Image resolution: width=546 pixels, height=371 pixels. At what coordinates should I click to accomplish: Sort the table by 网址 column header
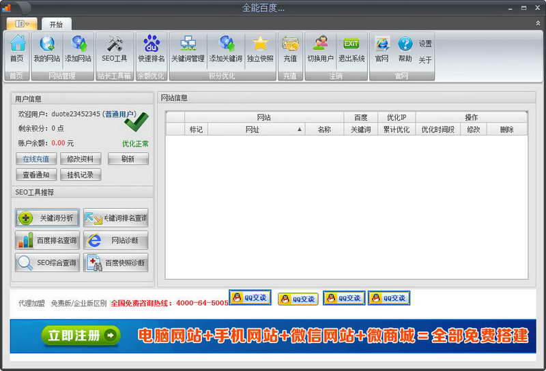[256, 130]
